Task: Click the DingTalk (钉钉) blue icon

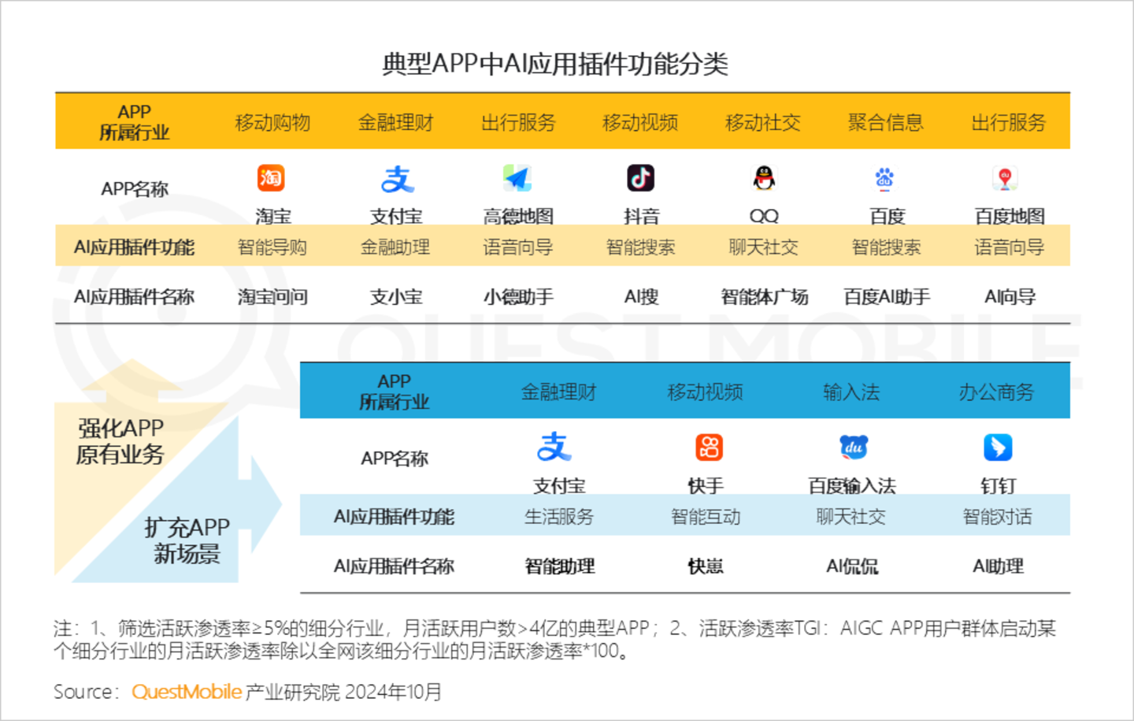Action: (x=998, y=448)
